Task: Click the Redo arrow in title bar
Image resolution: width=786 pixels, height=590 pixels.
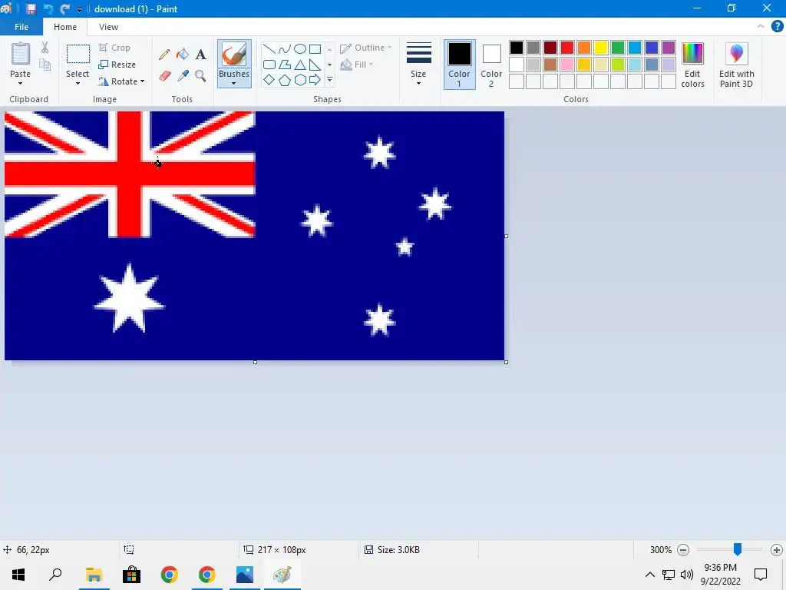Action: pyautogui.click(x=64, y=9)
